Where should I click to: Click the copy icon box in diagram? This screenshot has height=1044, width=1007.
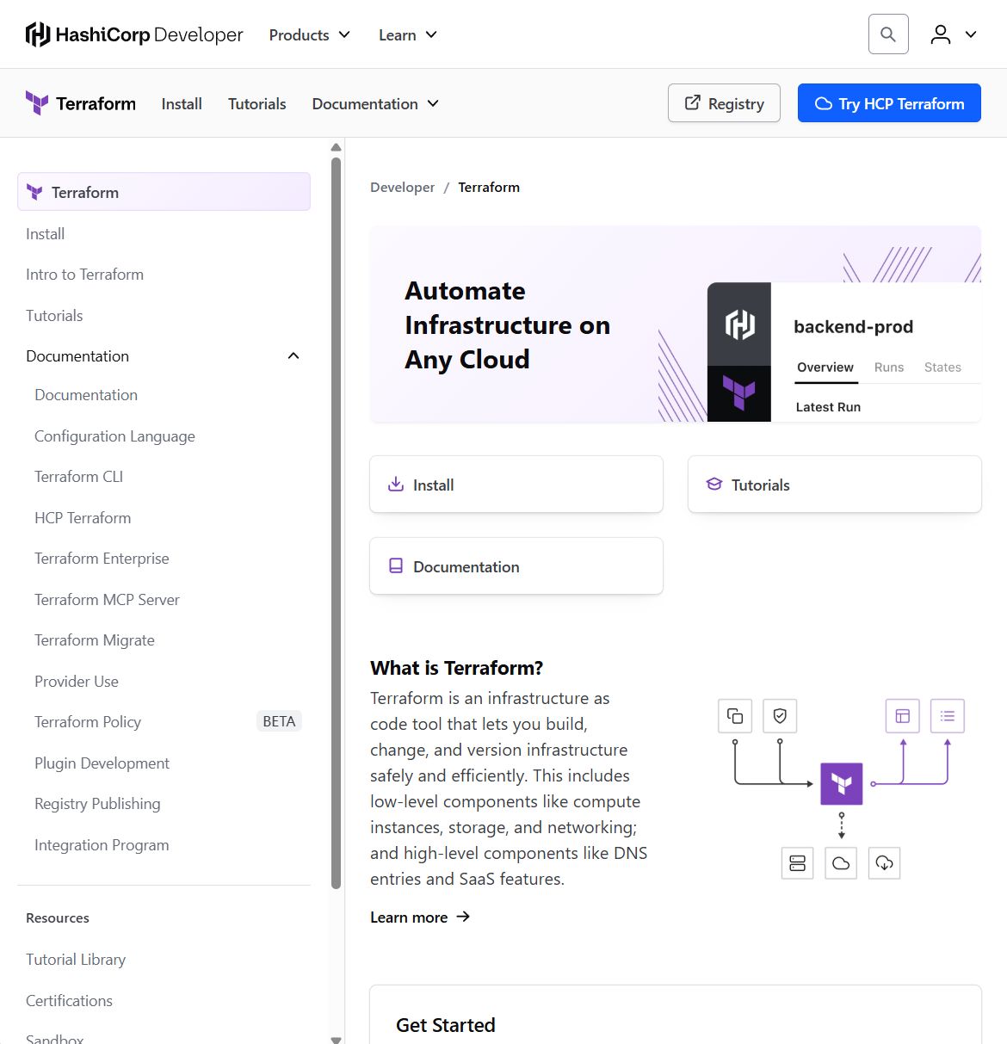735,716
